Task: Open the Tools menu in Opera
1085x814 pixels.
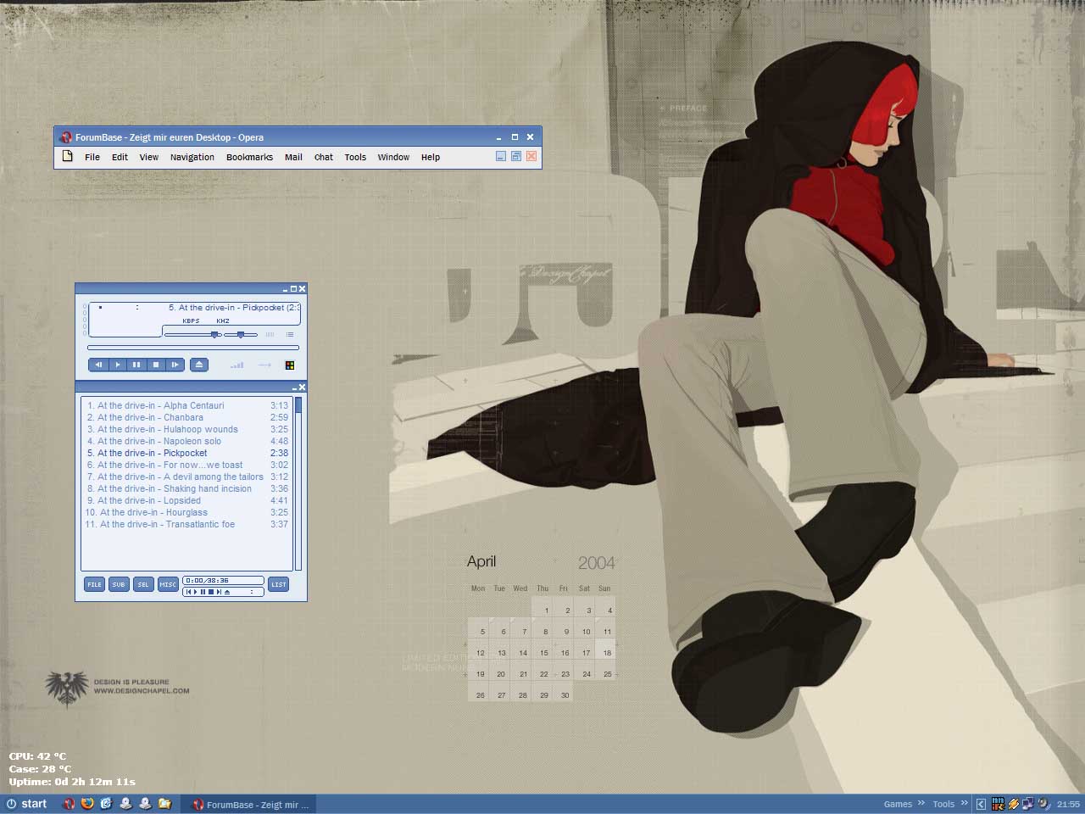Action: click(x=355, y=157)
